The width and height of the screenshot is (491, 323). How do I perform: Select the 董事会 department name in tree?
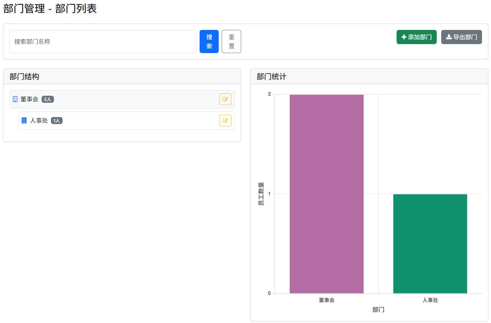30,99
